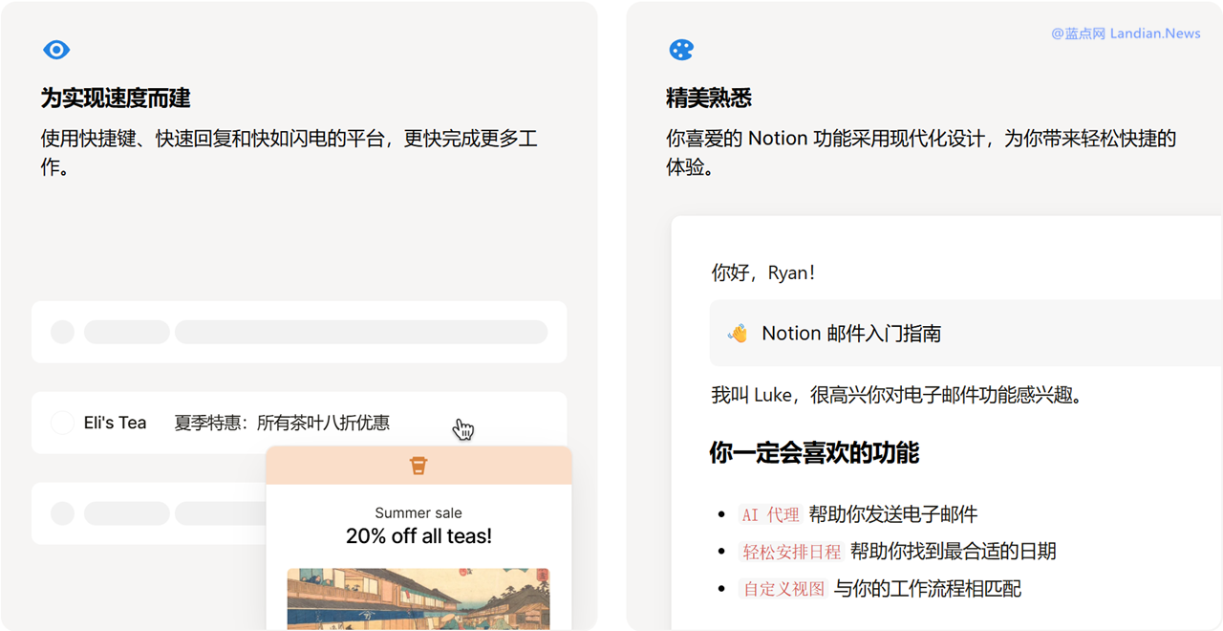Click text 与你的工作流程相匹配
This screenshot has height=631, width=1223.
point(928,589)
